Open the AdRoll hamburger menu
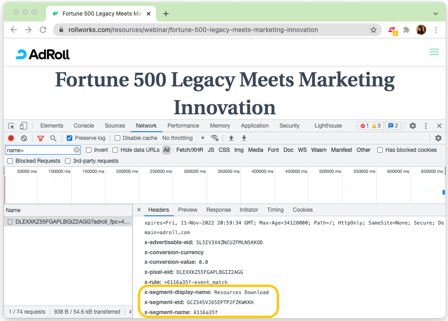This screenshot has height=321, width=448. click(x=434, y=53)
